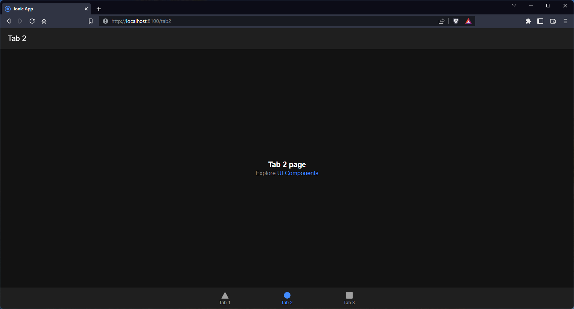The image size is (574, 309).
Task: Open tab search dropdown chevron
Action: (514, 6)
